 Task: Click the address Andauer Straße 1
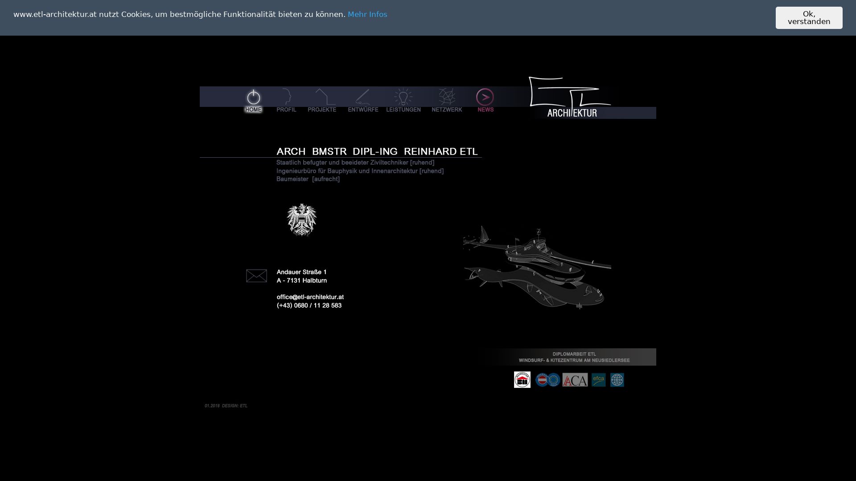[x=302, y=272]
